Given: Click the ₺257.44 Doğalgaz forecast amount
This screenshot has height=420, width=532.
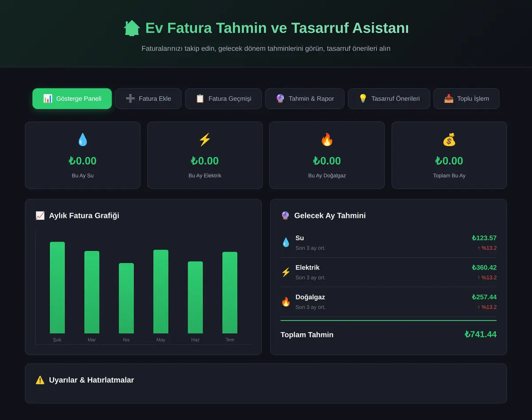Looking at the screenshot, I should 484,297.
